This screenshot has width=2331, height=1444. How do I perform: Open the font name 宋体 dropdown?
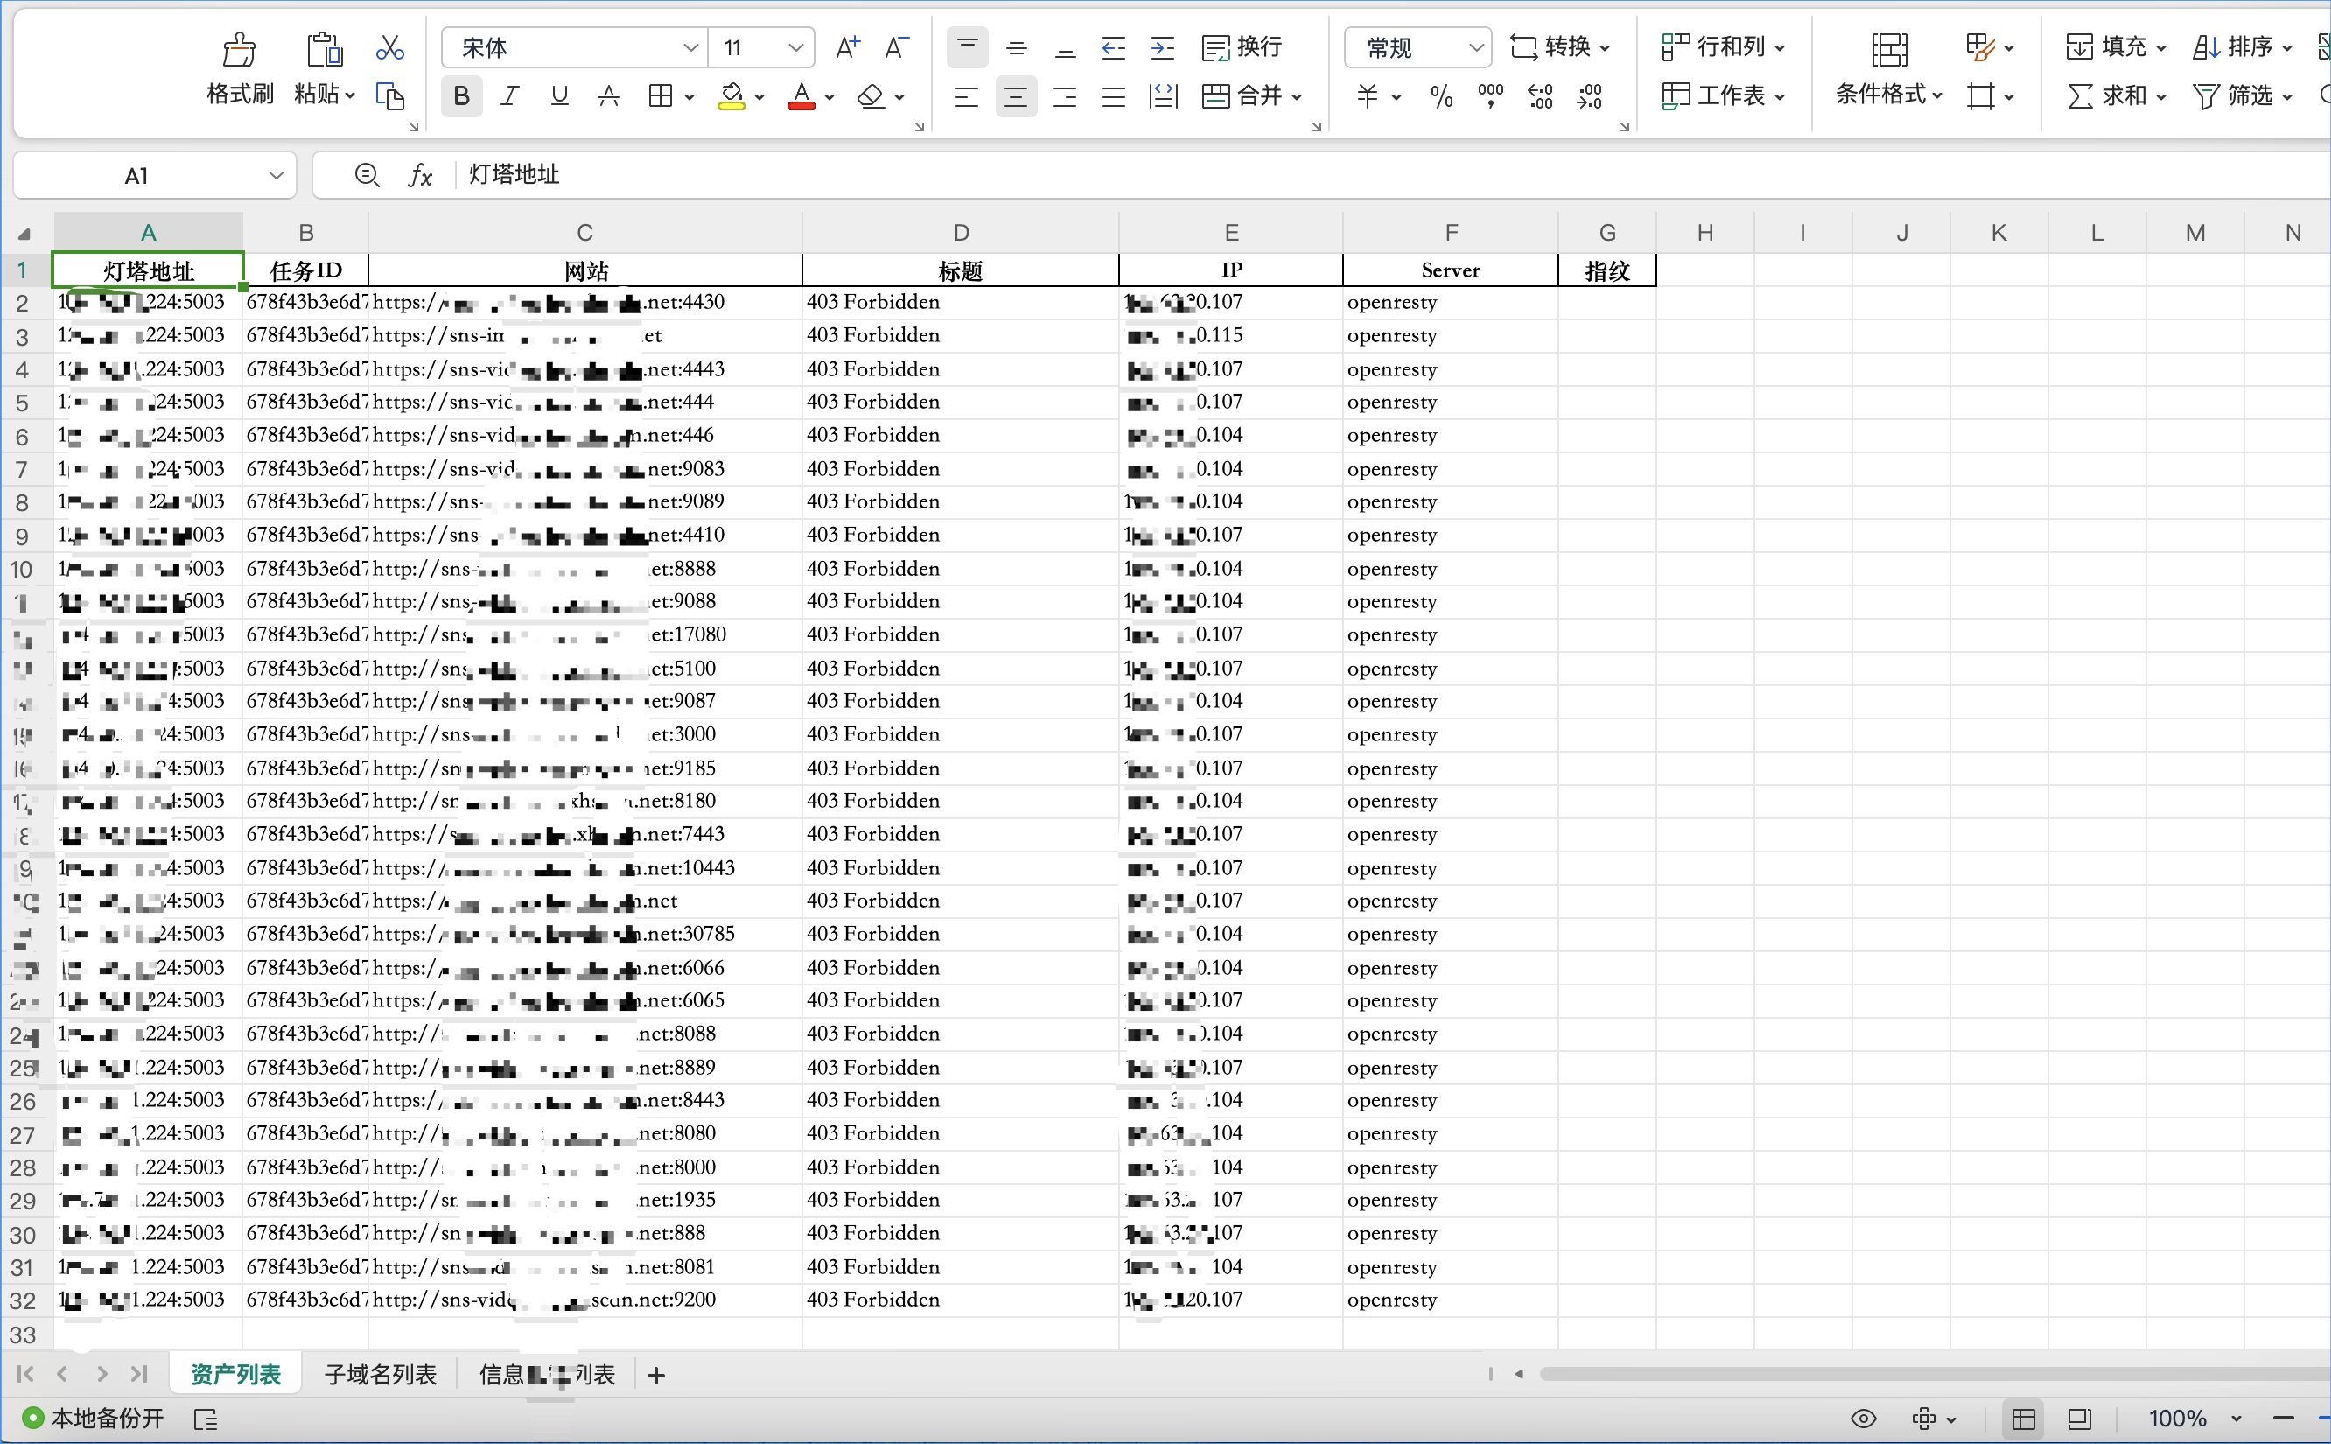690,48
